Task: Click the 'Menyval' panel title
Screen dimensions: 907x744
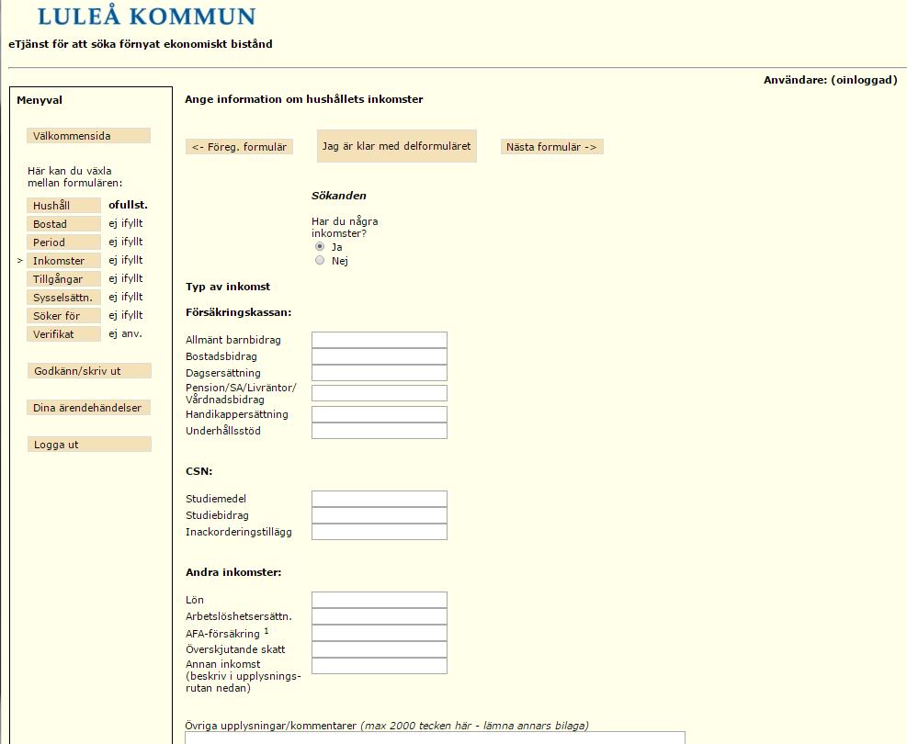Action: [x=40, y=100]
